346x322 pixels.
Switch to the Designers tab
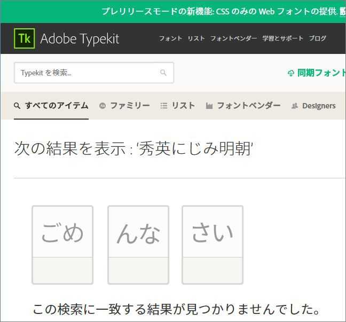point(319,106)
